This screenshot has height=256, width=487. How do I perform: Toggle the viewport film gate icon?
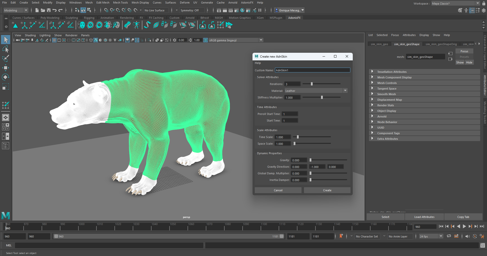(x=59, y=40)
